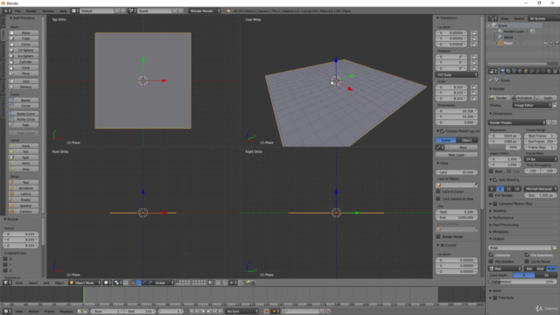Toggle Overwrite output checkbox
The image size is (560, 315).
pyautogui.click(x=491, y=255)
